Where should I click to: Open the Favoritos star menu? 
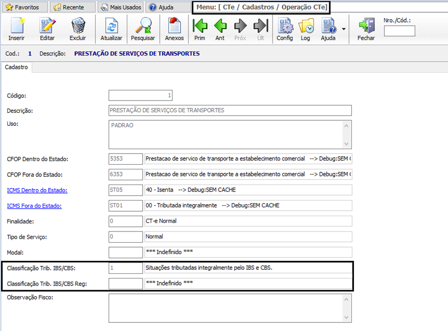(x=25, y=7)
